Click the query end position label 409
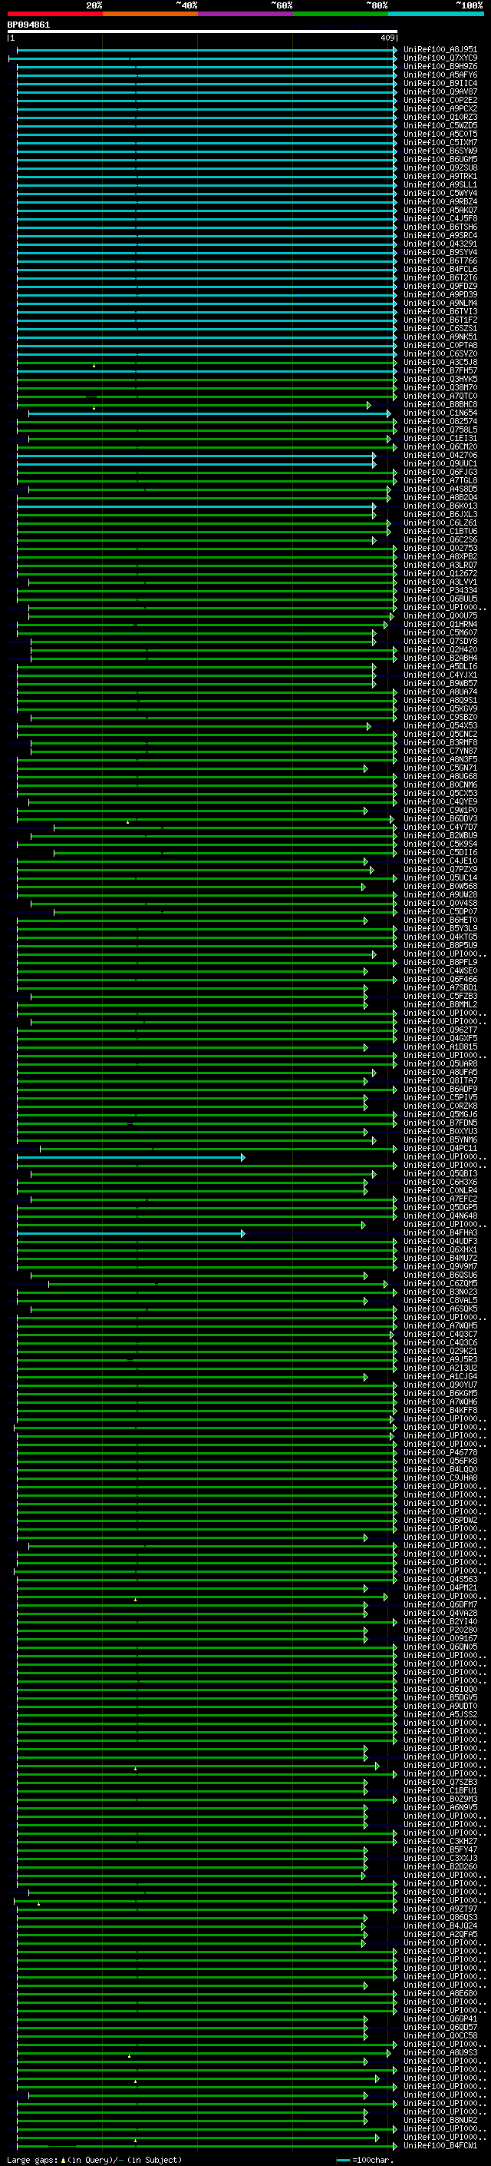The width and height of the screenshot is (491, 2166). (x=387, y=38)
